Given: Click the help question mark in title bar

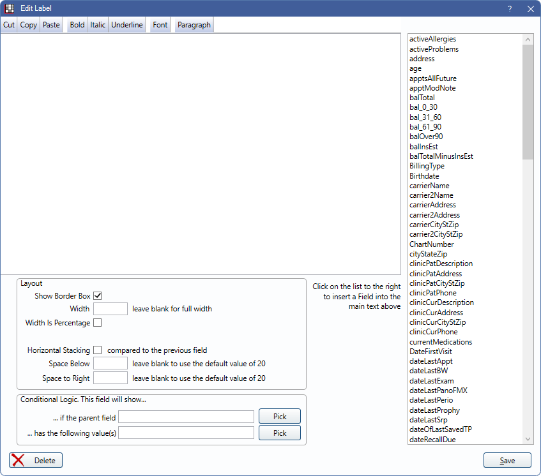Looking at the screenshot, I should pos(510,9).
